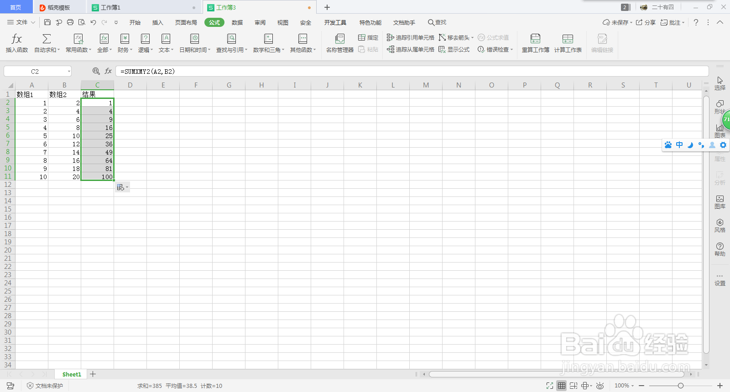The width and height of the screenshot is (730, 392).
Task: Open the Name Manager
Action: pos(339,43)
